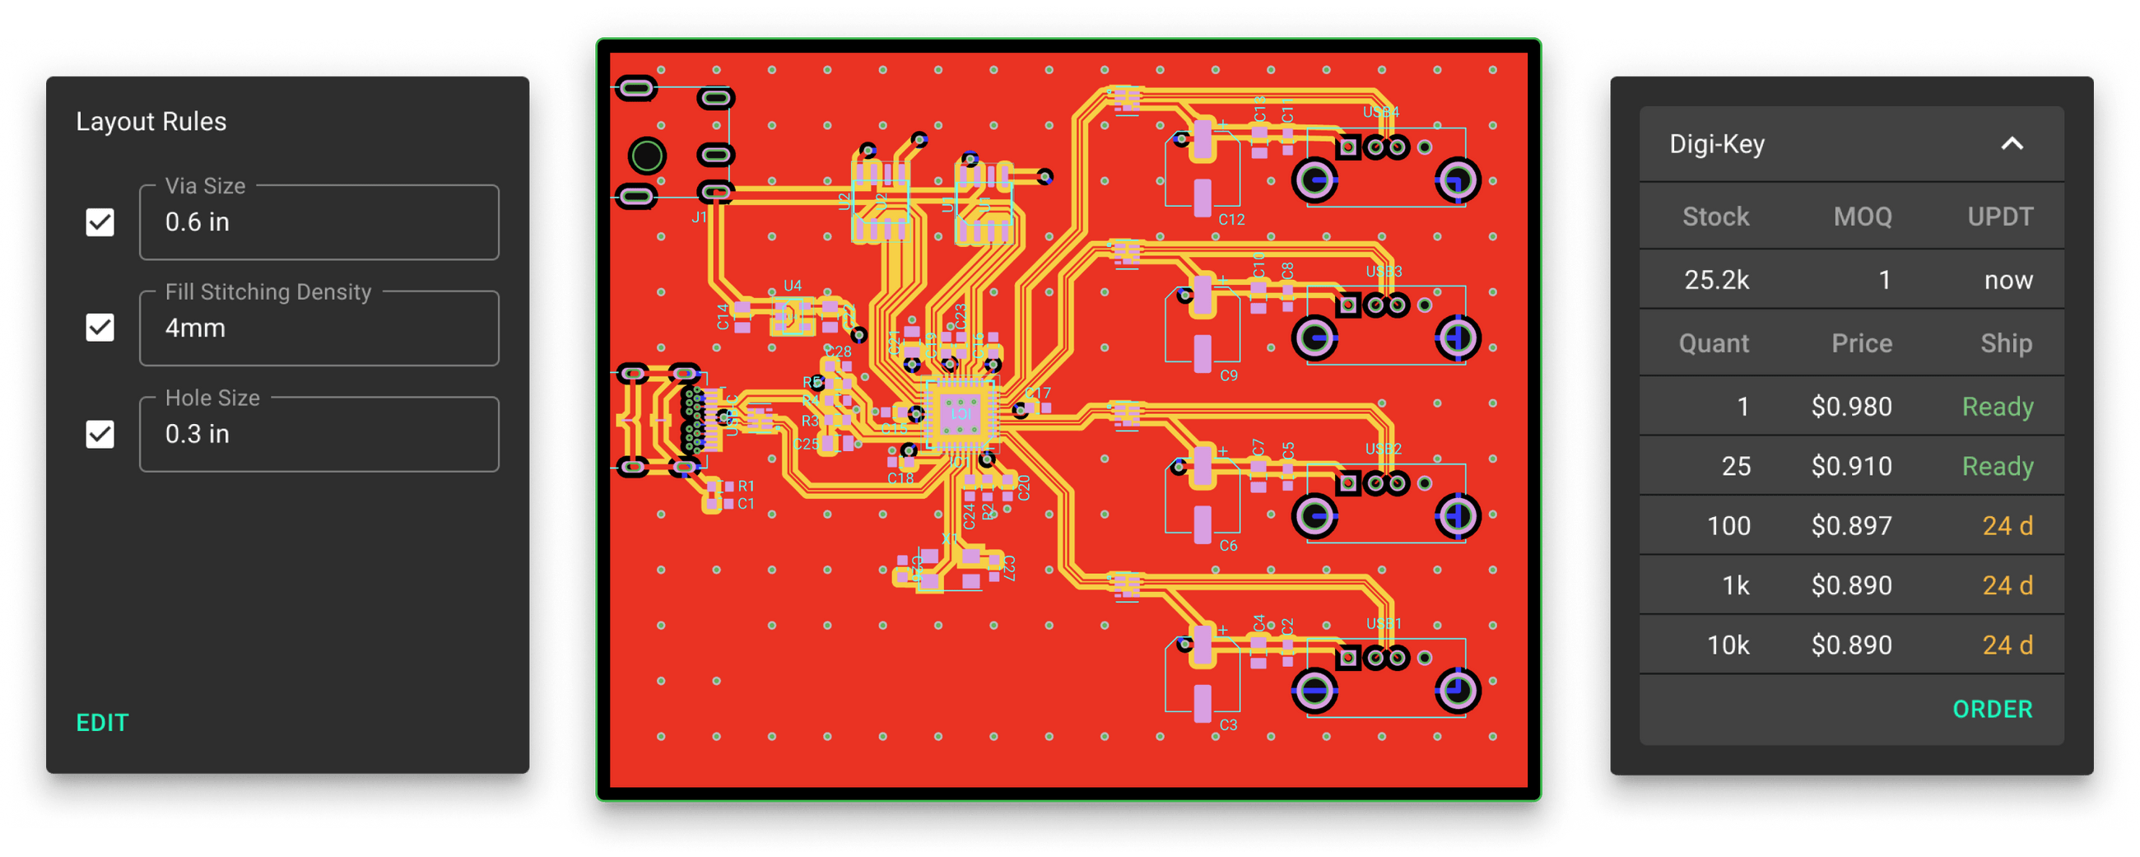Click the ORDER button in the Digi-Key panel
Screen dimensions: 2140x857
coord(1992,708)
